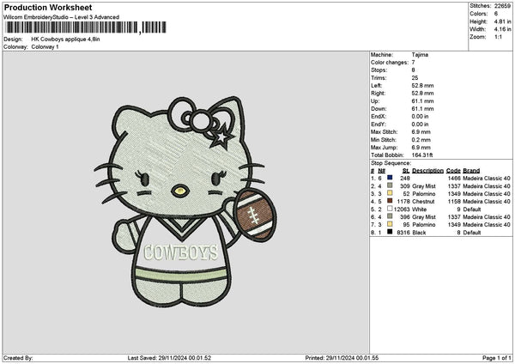Click the 'Min Stitch' value 0.2 mm

[x=421, y=140]
